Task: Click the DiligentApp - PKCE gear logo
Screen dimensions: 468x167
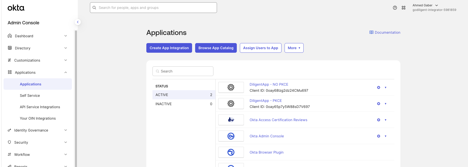Action: click(231, 104)
